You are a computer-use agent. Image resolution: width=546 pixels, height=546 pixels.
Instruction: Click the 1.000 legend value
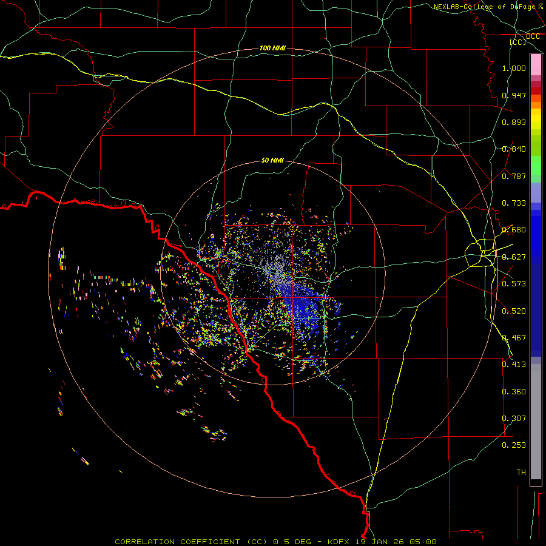click(514, 68)
